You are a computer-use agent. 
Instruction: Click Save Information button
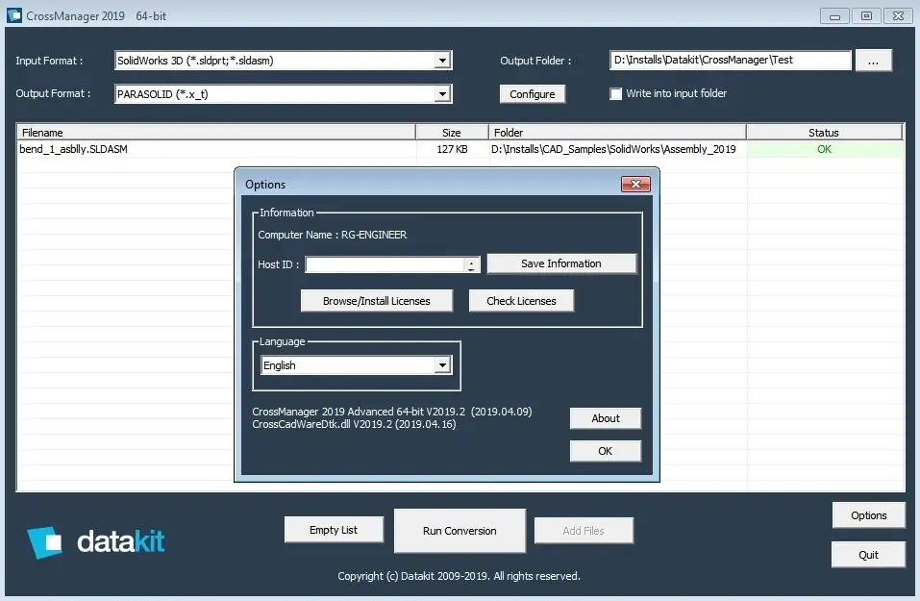pyautogui.click(x=560, y=263)
